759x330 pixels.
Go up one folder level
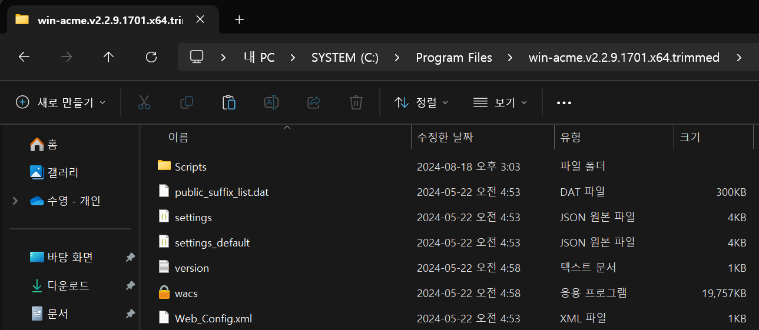tap(108, 57)
